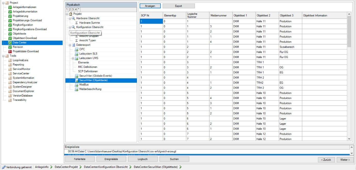Select tree level 2 button
The image size is (356, 170).
(70, 10)
